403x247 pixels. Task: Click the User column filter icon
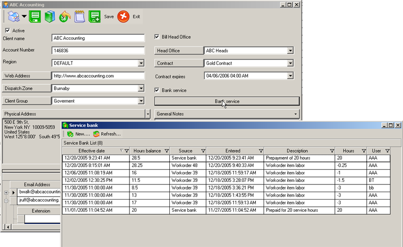pyautogui.click(x=387, y=151)
